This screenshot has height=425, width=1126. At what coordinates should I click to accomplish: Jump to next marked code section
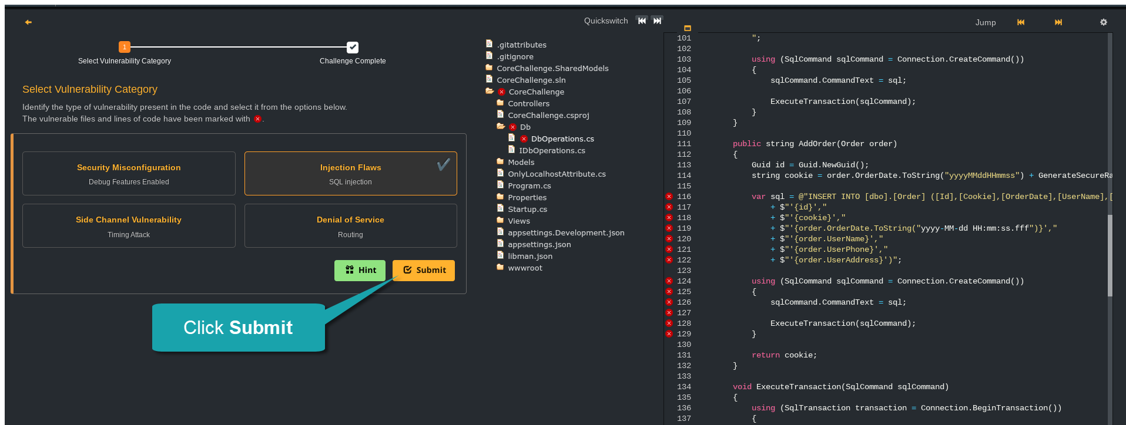click(x=1058, y=22)
